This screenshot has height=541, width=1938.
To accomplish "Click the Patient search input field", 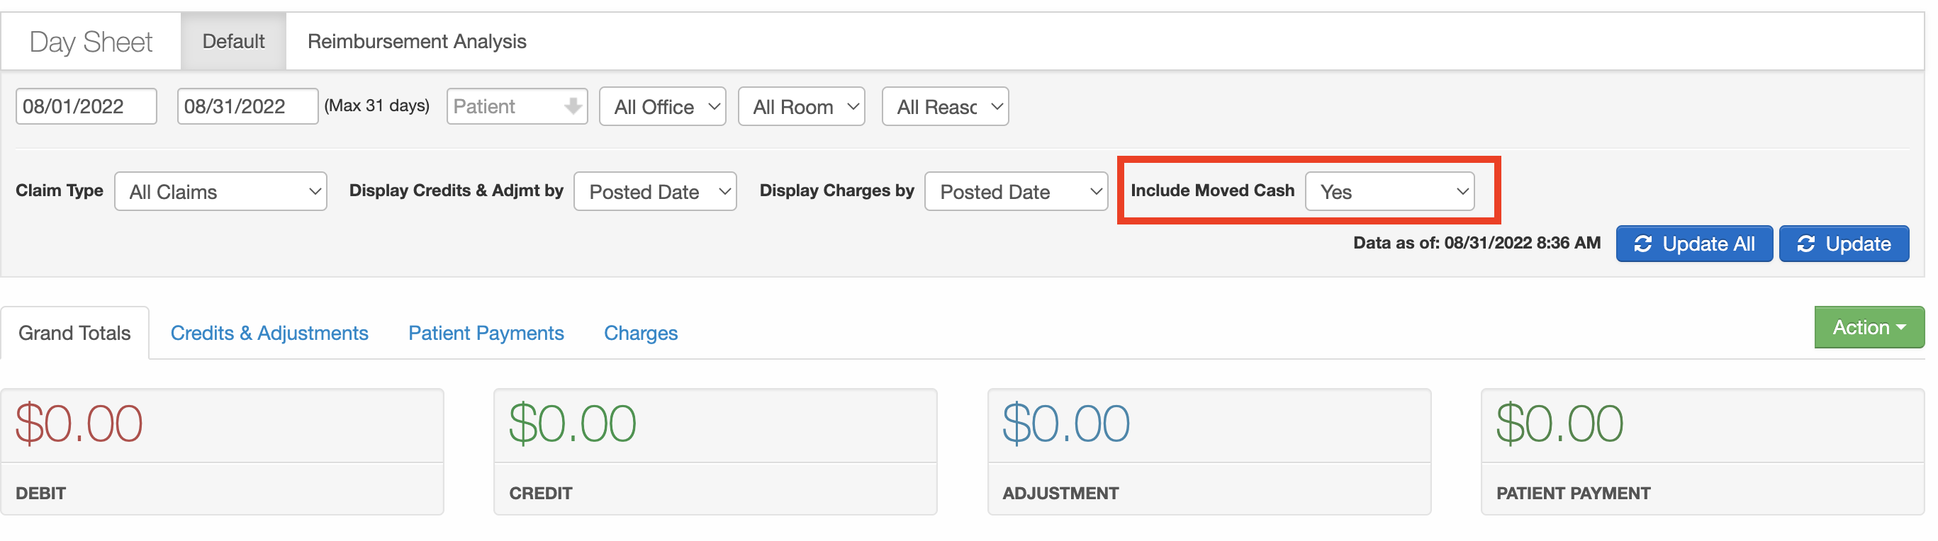I will coord(517,106).
